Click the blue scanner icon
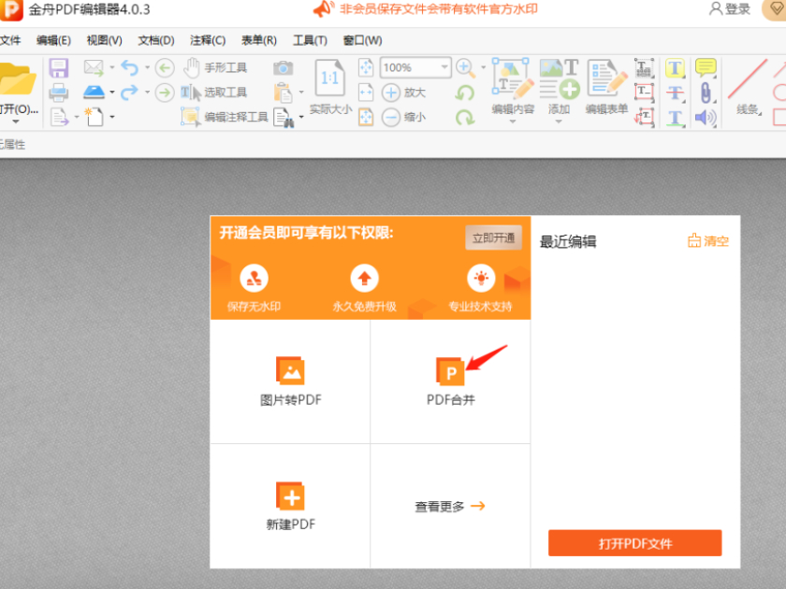The width and height of the screenshot is (786, 589). tap(94, 93)
